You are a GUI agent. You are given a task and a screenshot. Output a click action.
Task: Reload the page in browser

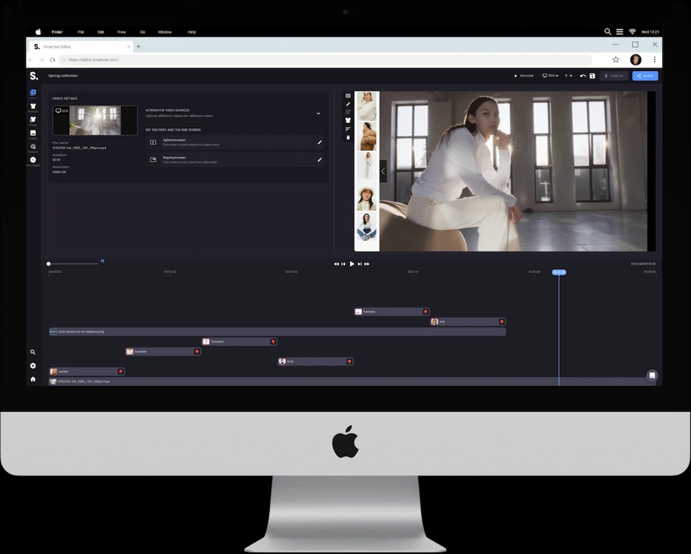52,60
